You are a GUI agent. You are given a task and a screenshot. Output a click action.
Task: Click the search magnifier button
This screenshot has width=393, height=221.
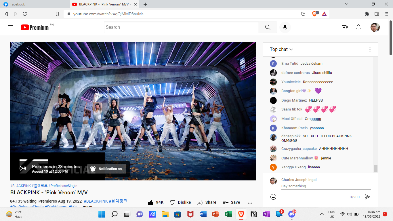[x=268, y=27]
